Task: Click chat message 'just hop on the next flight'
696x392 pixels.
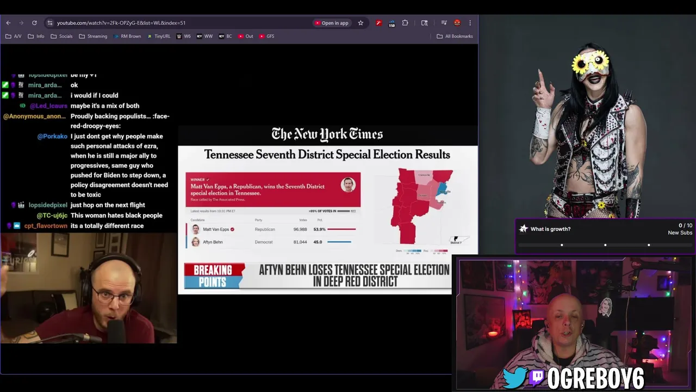Action: tap(108, 205)
